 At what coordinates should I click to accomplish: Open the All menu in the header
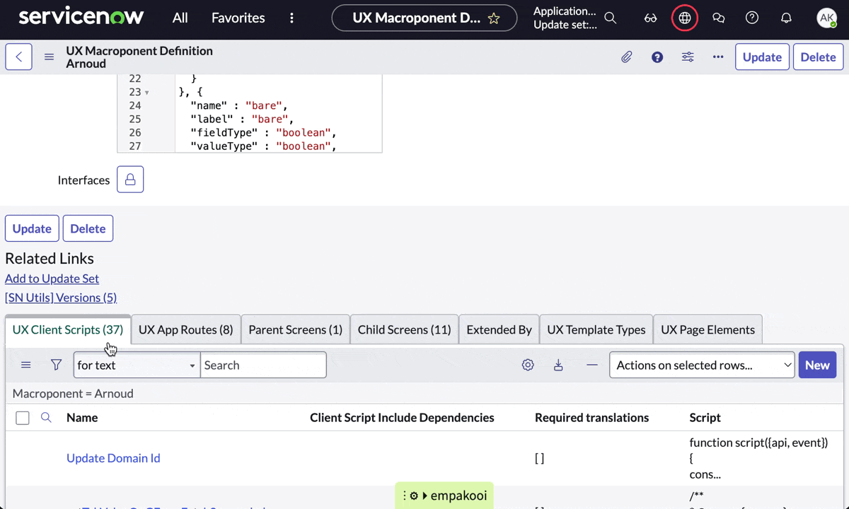pos(180,18)
